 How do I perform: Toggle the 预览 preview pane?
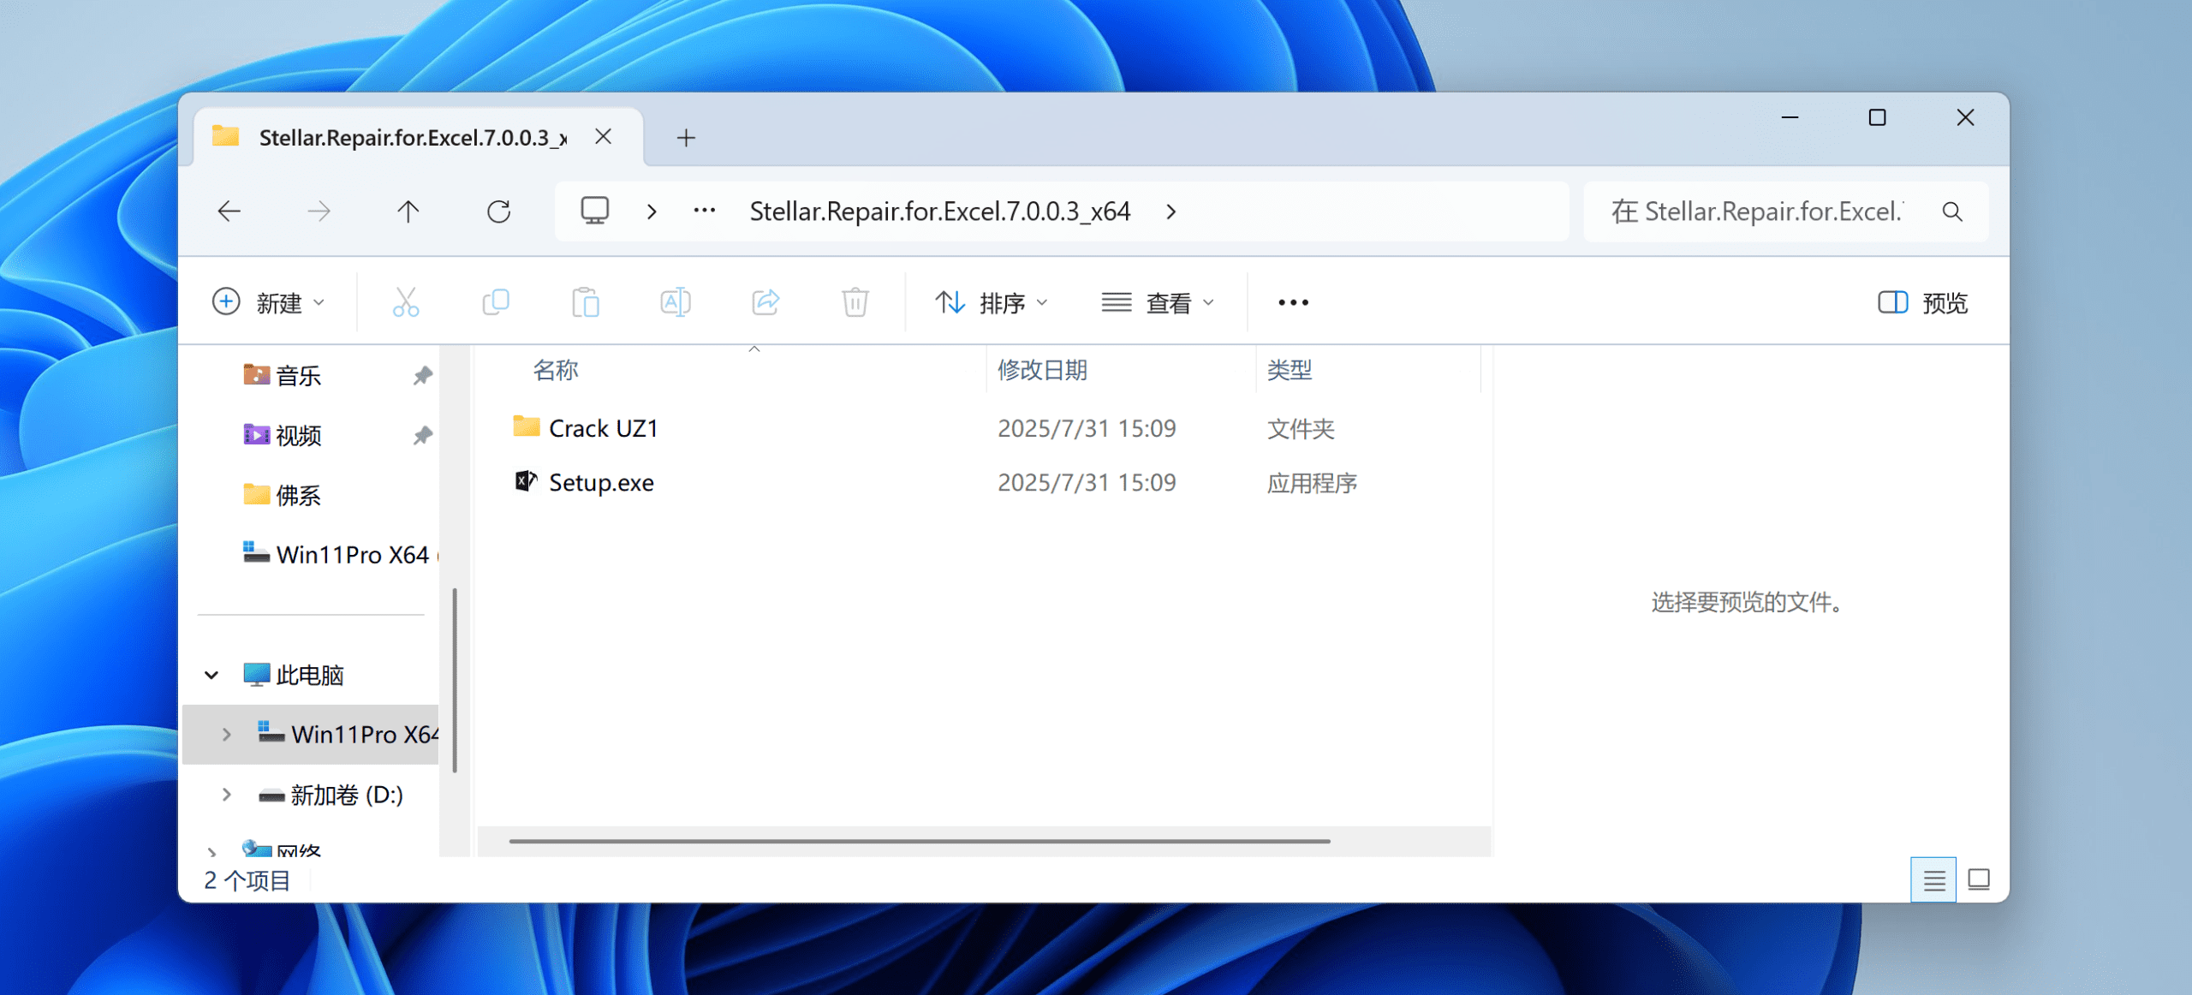(x=1923, y=302)
